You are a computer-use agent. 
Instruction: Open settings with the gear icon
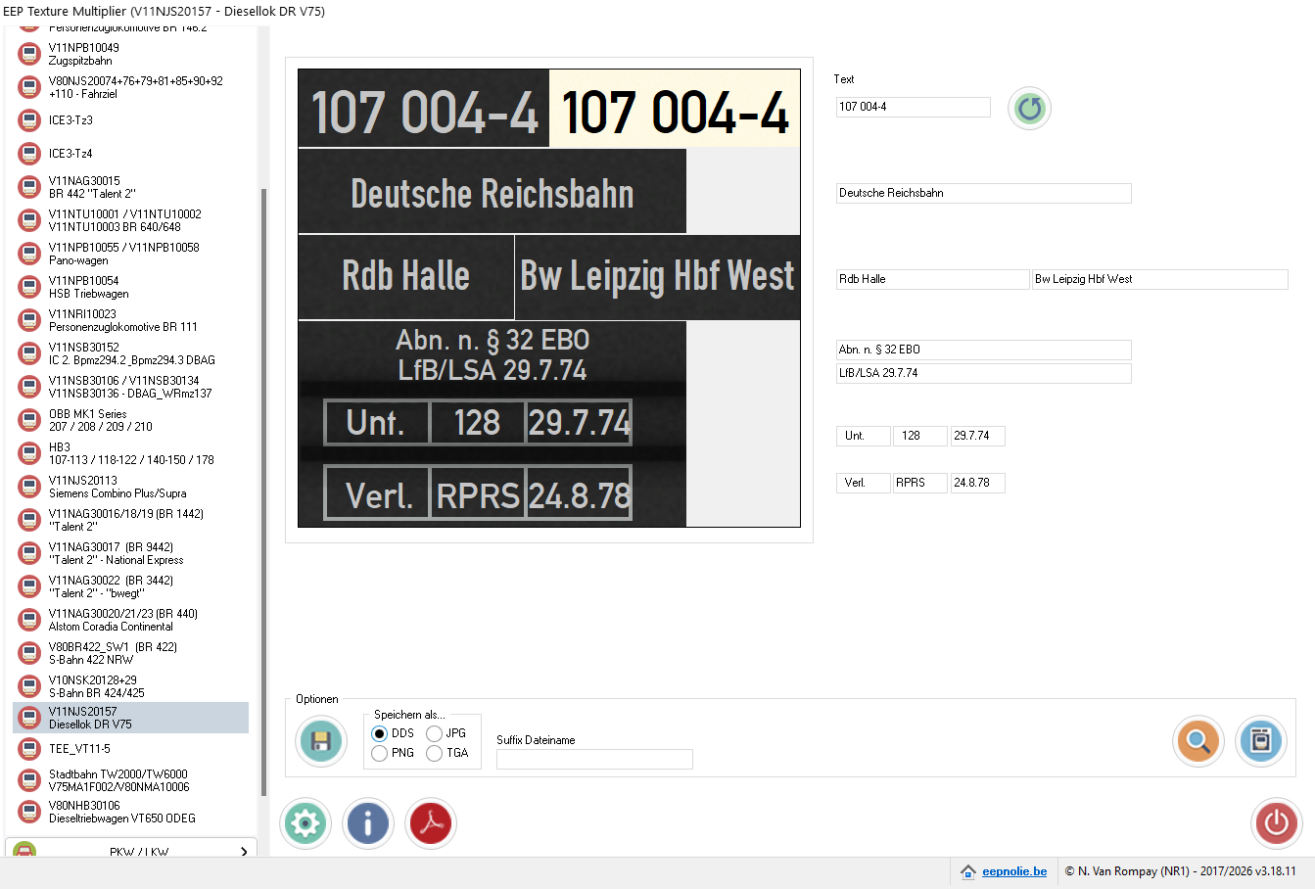(x=305, y=823)
